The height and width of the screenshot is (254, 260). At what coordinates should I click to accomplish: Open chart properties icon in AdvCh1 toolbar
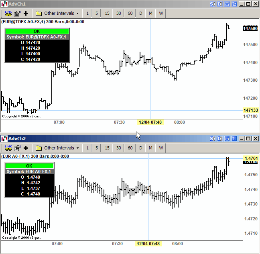coord(17,13)
